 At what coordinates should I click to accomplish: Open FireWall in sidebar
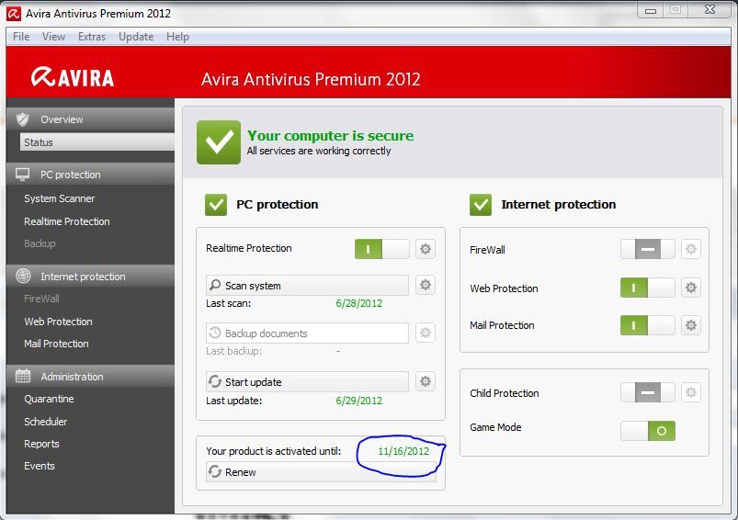(x=41, y=299)
